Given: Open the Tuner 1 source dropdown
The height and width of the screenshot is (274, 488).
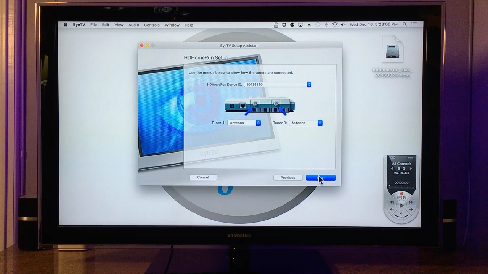Looking at the screenshot, I should pos(244,123).
